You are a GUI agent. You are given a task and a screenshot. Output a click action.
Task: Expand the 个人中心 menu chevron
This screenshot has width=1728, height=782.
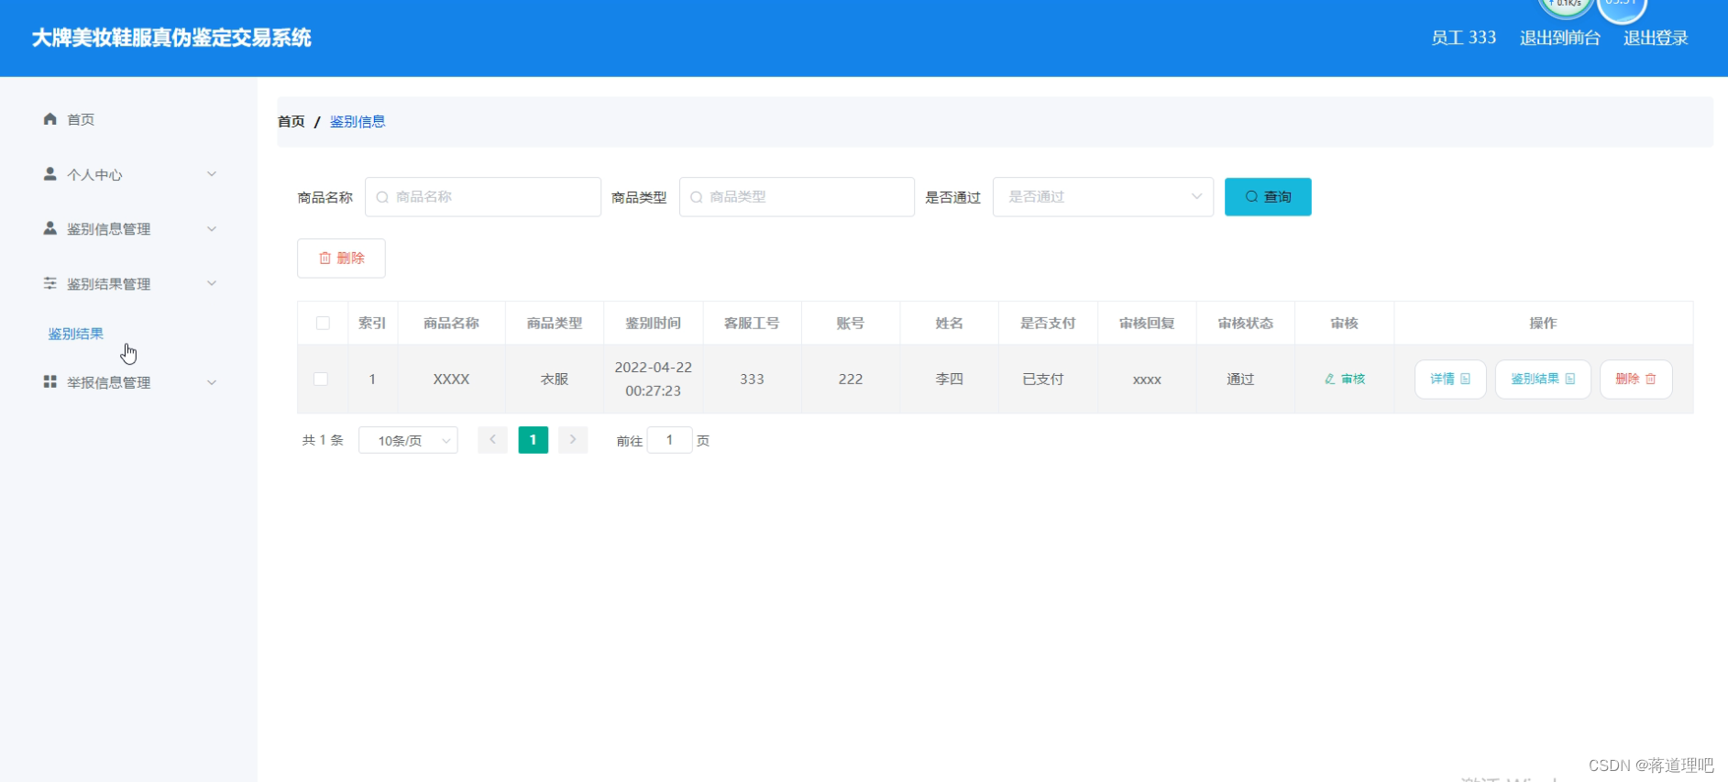(212, 174)
